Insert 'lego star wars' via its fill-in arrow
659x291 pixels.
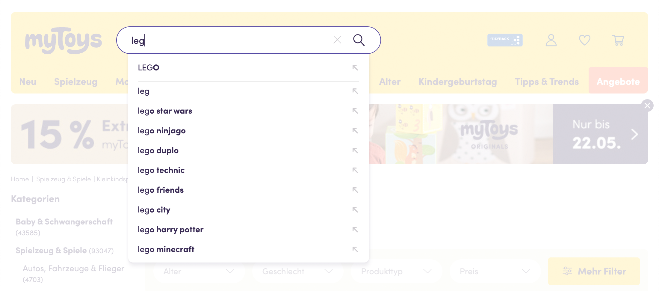[355, 111]
